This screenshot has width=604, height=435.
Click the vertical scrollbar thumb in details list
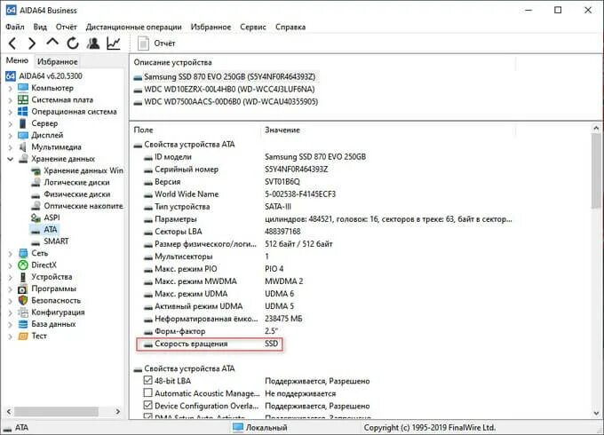596,170
